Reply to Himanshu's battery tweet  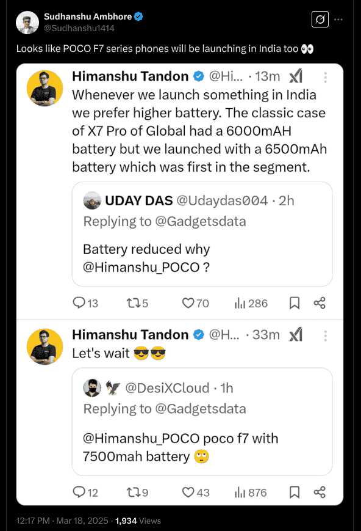80,302
